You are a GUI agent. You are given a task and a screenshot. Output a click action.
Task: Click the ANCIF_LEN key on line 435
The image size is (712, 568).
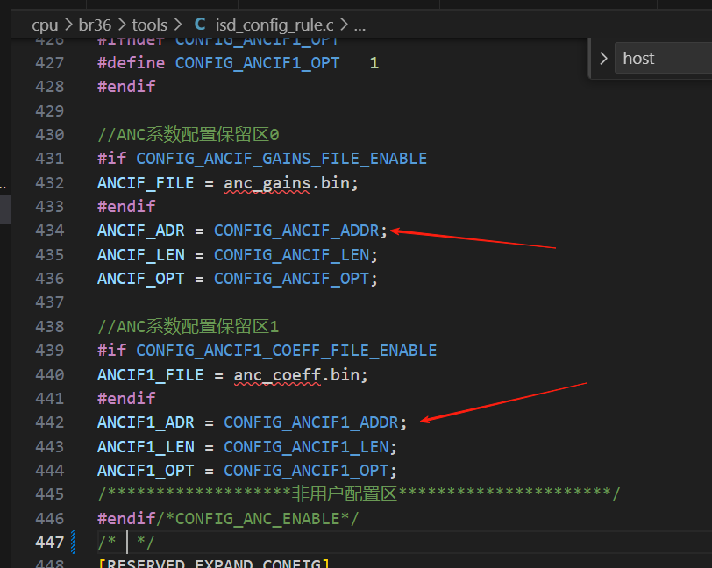141,255
